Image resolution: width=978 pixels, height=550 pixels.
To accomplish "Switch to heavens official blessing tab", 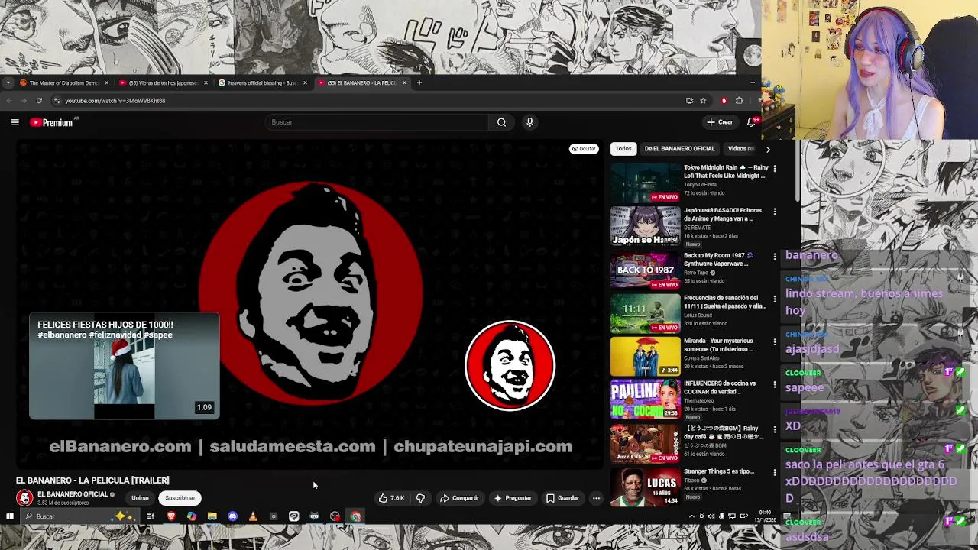I will [x=262, y=82].
